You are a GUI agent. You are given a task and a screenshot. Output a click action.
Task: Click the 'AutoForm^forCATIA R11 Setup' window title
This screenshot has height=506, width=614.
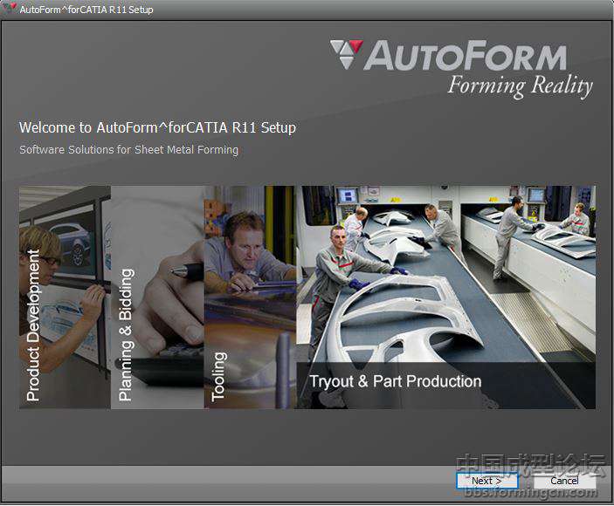(x=86, y=10)
